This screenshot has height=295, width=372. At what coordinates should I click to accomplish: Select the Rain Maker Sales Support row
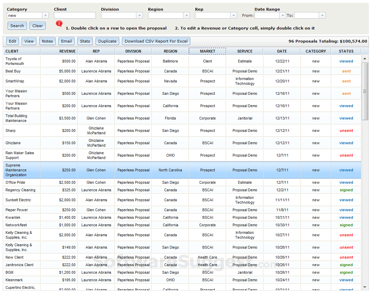click(182, 155)
